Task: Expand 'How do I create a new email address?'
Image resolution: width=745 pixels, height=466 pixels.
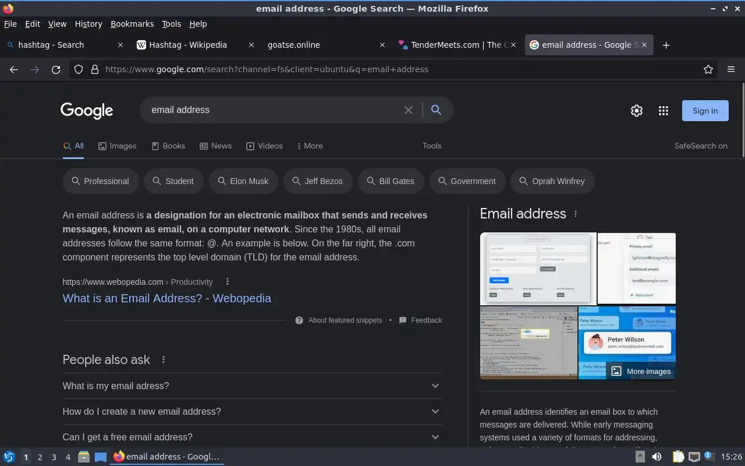Action: tap(252, 411)
